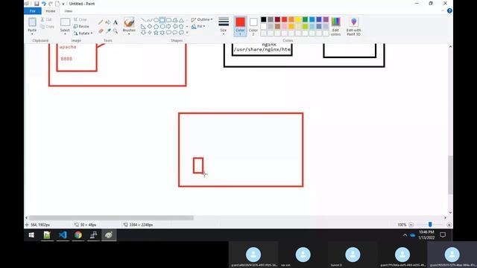Viewport: 477px width, 268px height.
Task: Choose the Pentagon shape
Action: (156, 27)
